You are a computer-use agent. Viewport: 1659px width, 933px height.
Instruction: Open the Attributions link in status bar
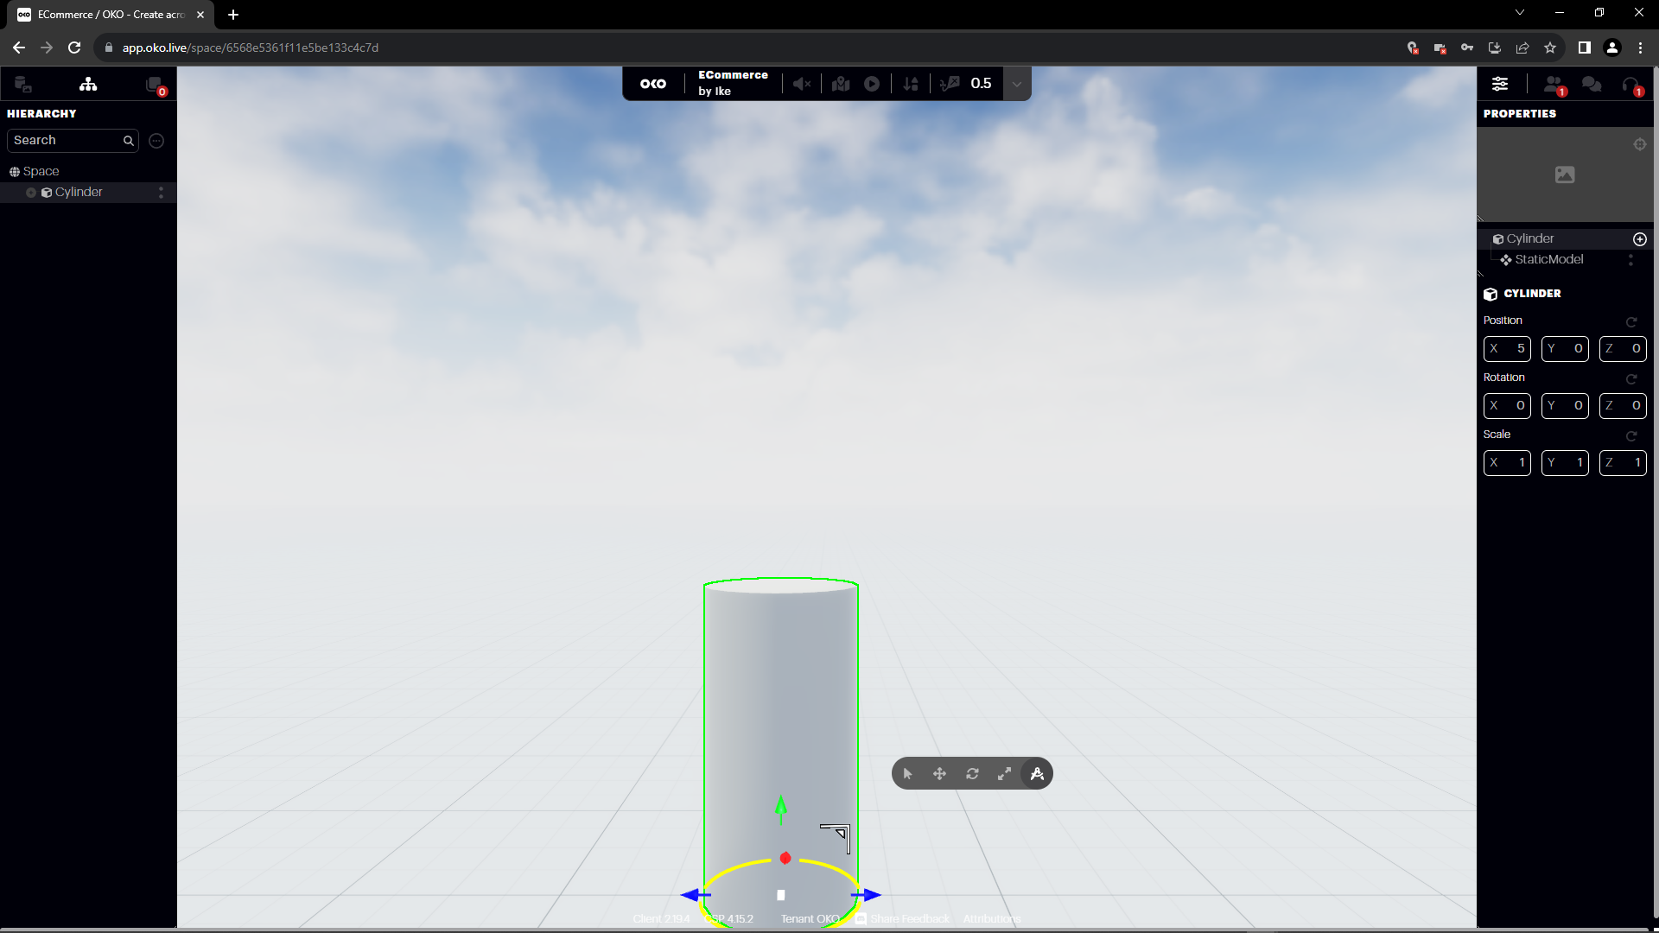tap(992, 918)
